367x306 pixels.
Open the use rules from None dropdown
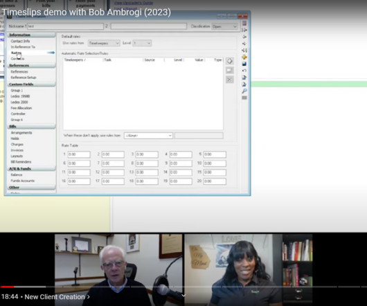[148, 136]
